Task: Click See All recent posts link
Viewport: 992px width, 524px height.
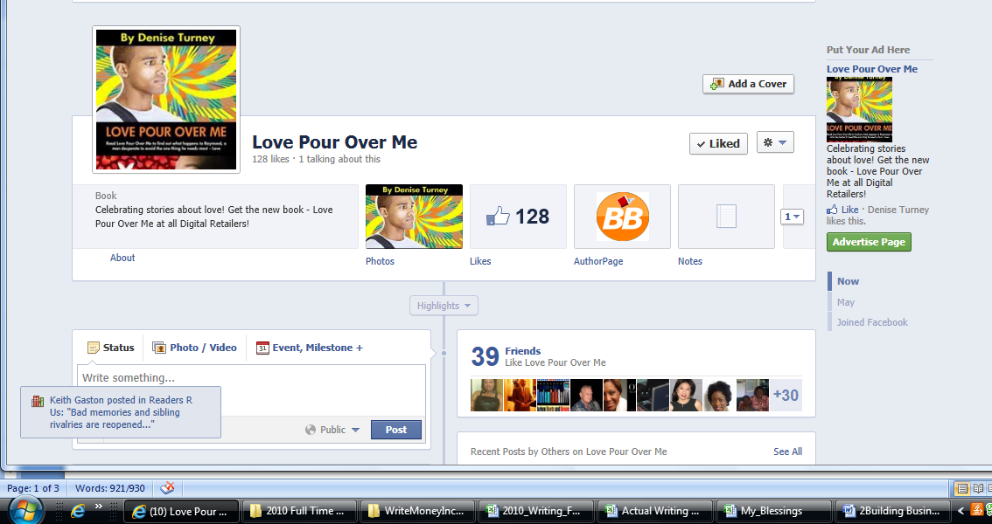Action: pyautogui.click(x=787, y=452)
